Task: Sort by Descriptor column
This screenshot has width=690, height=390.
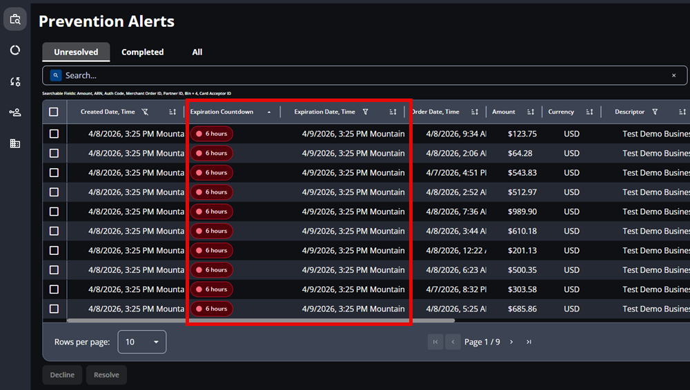Action: [x=682, y=112]
